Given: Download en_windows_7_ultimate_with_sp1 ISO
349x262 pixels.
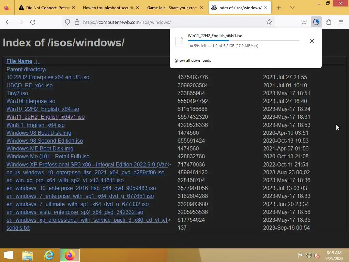Looking at the screenshot, I should click(77, 204).
